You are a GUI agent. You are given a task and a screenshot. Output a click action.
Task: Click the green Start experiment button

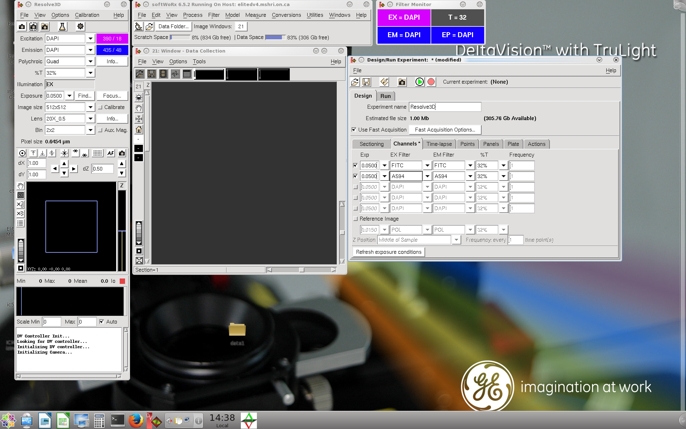419,82
